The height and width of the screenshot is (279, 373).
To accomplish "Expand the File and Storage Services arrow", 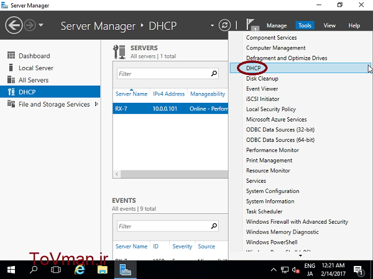I will tap(96, 104).
